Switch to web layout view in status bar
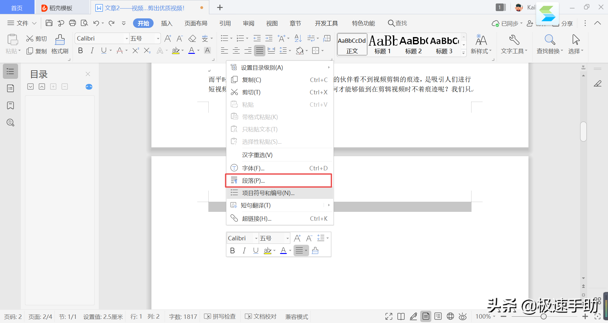The width and height of the screenshot is (608, 323). tap(450, 316)
